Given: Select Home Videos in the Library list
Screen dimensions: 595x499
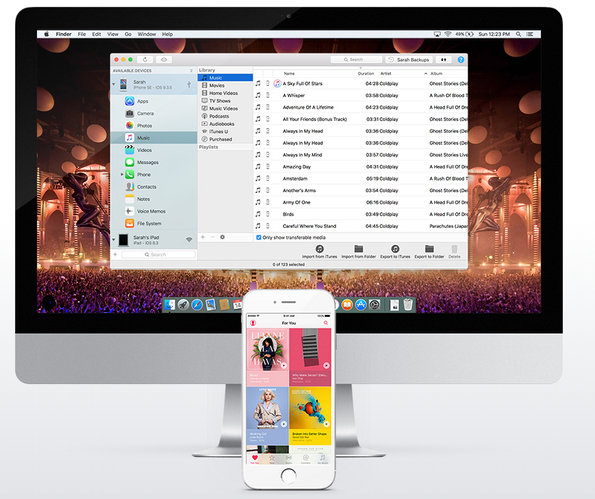Looking at the screenshot, I should [x=225, y=93].
